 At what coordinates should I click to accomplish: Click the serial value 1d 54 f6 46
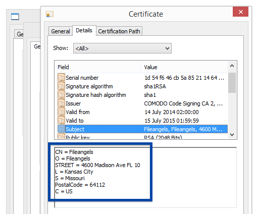point(184,78)
